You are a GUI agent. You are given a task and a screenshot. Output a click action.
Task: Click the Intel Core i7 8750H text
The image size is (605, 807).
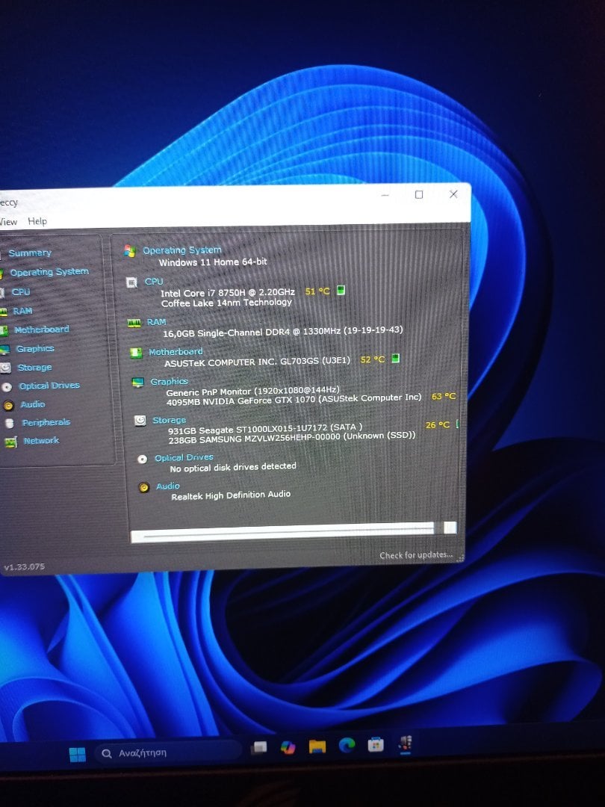click(x=227, y=292)
